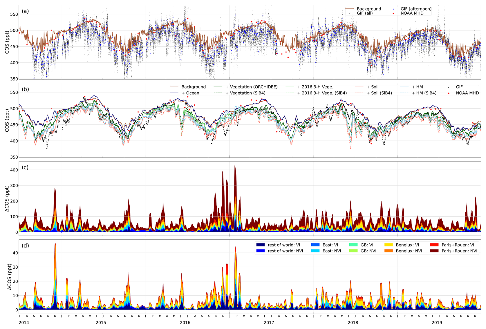Select the orange Benelux: NVI legend swatch
This screenshot has width=486, height=329.
389,251
